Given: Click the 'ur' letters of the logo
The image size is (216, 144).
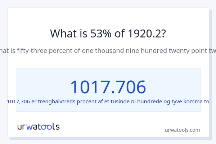Looking at the screenshot, I should (21, 127).
